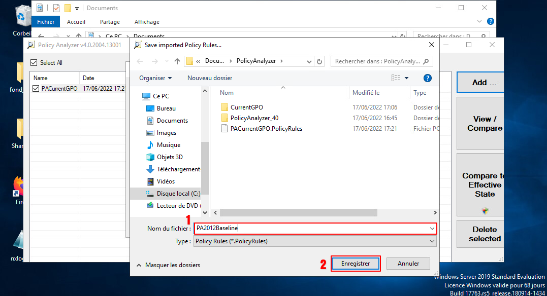This screenshot has height=296, width=547.
Task: Select Disque local (C:) in sidebar
Action: [178, 194]
